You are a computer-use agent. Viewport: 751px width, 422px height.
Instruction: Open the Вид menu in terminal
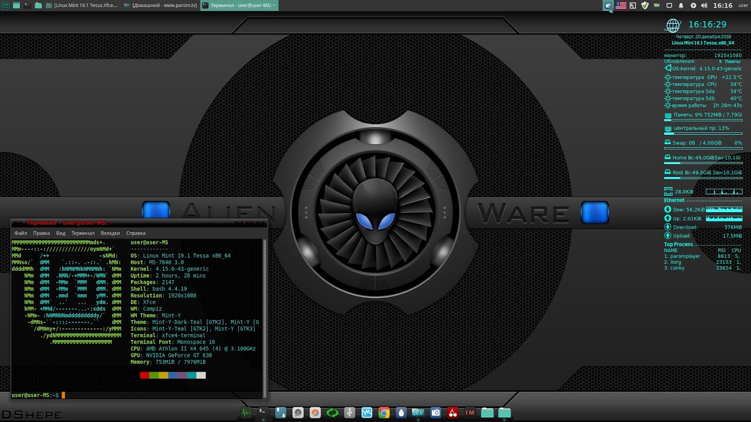click(x=61, y=233)
